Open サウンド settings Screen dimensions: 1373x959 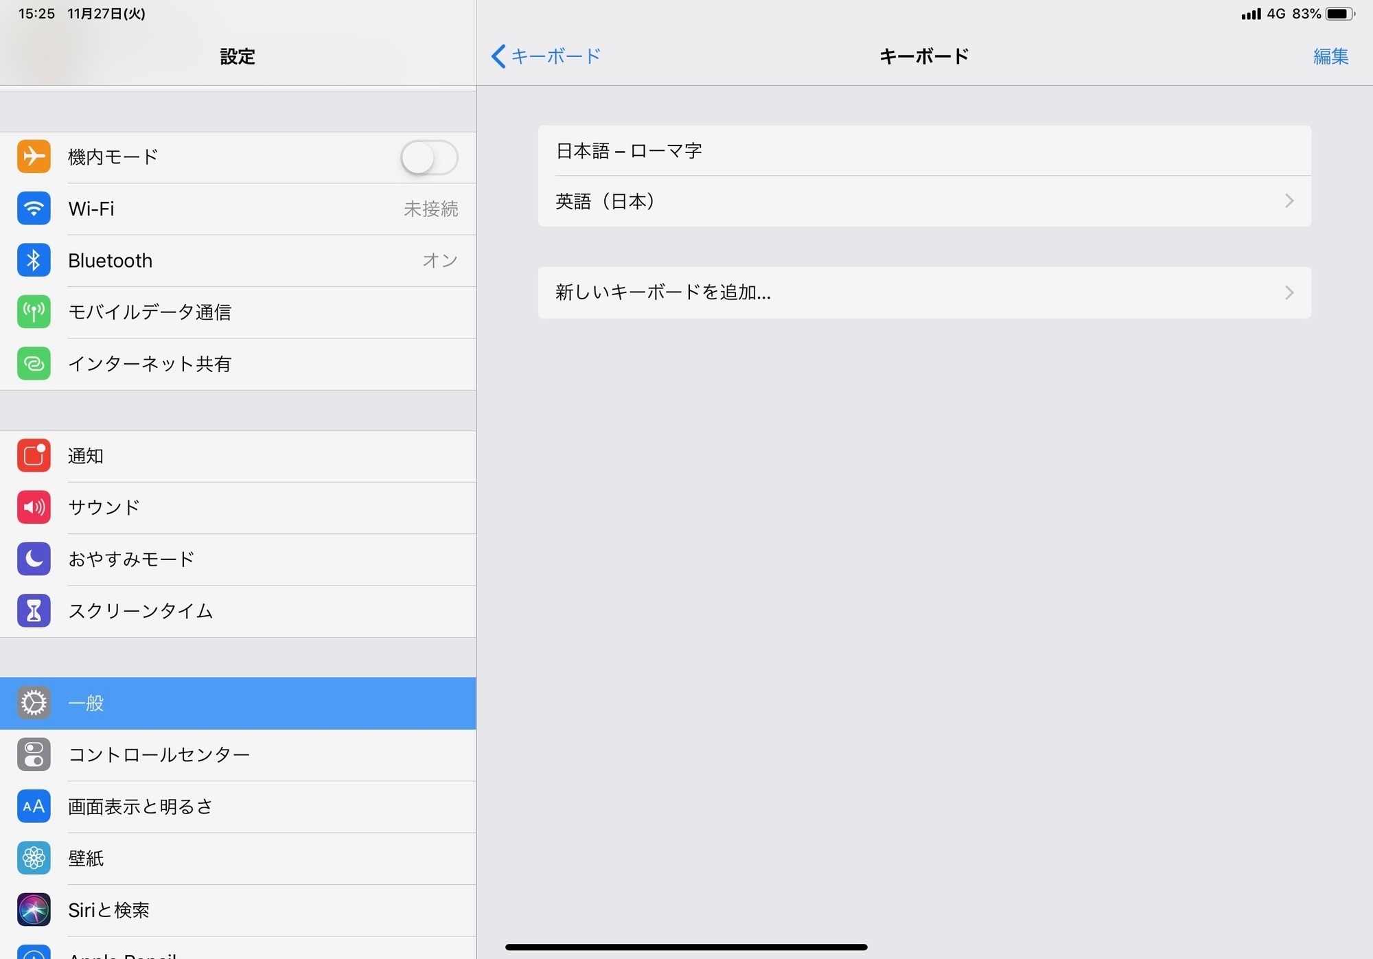[x=238, y=508]
